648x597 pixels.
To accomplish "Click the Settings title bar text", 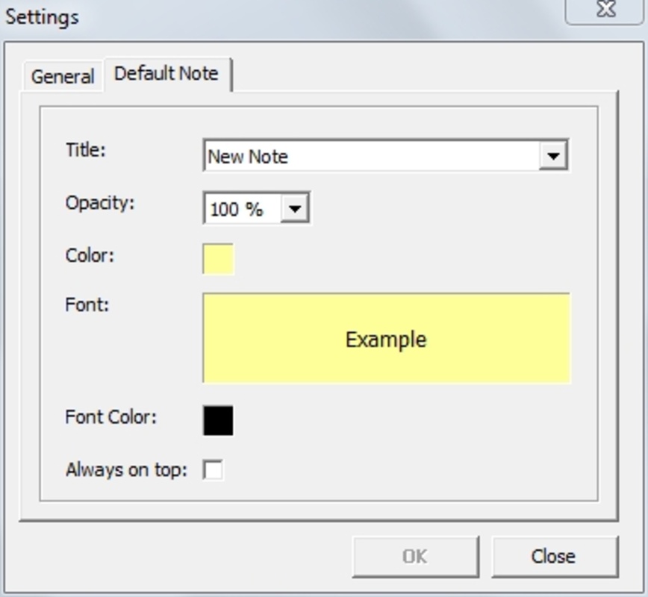I will coord(42,16).
